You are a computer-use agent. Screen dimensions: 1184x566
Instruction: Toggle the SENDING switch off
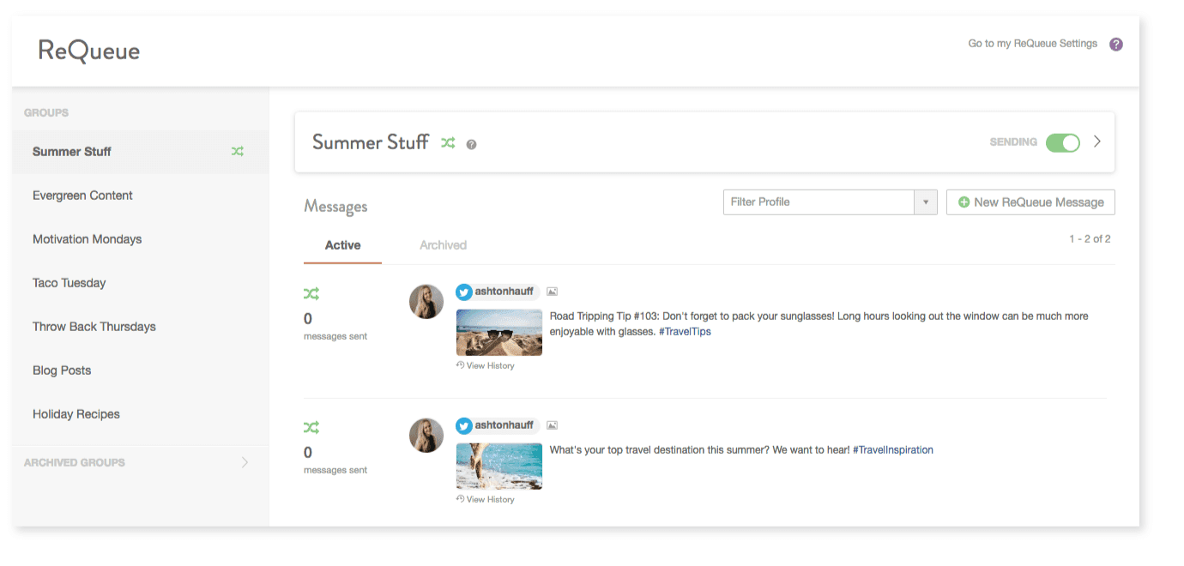1063,142
